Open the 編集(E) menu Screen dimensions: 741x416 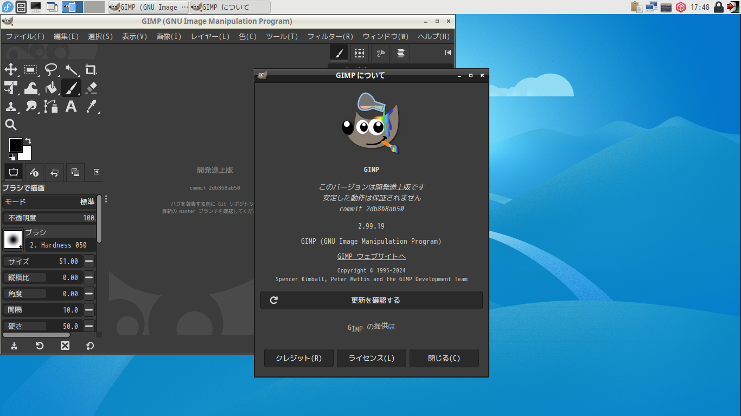[x=66, y=37]
